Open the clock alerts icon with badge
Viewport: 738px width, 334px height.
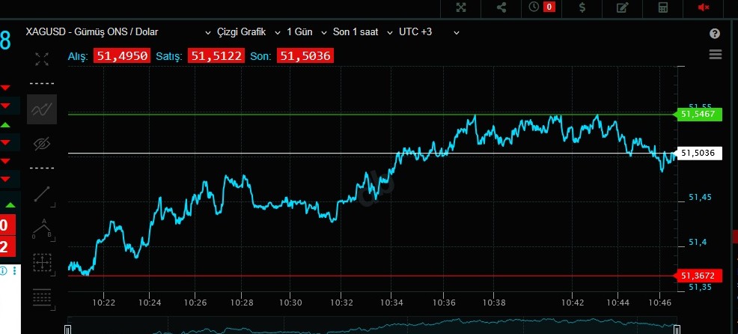(x=541, y=7)
